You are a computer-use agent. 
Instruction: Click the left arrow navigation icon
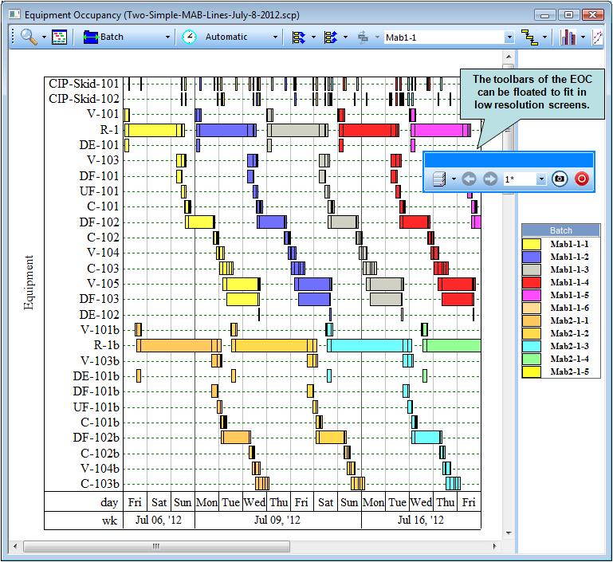click(469, 179)
